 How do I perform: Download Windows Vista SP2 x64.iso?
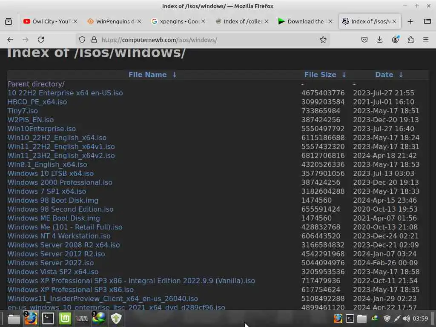coord(53,272)
